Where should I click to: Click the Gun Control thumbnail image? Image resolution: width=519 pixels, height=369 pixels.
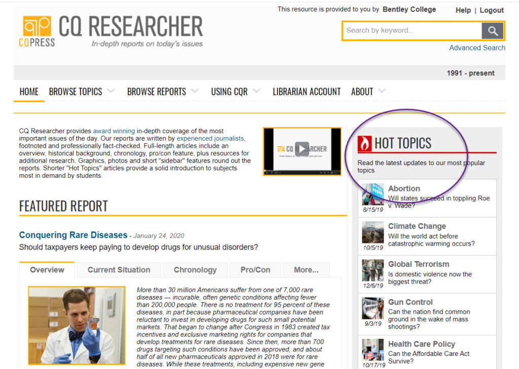373,308
